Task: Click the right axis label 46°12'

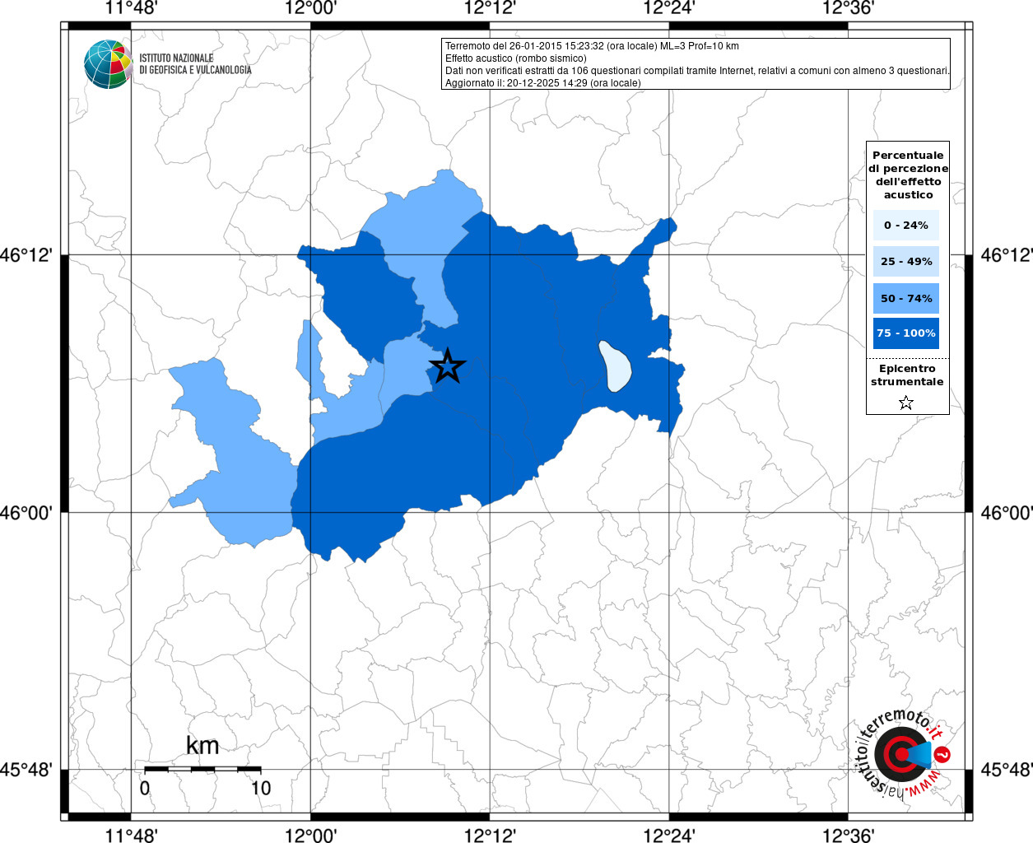Action: pyautogui.click(x=1006, y=255)
